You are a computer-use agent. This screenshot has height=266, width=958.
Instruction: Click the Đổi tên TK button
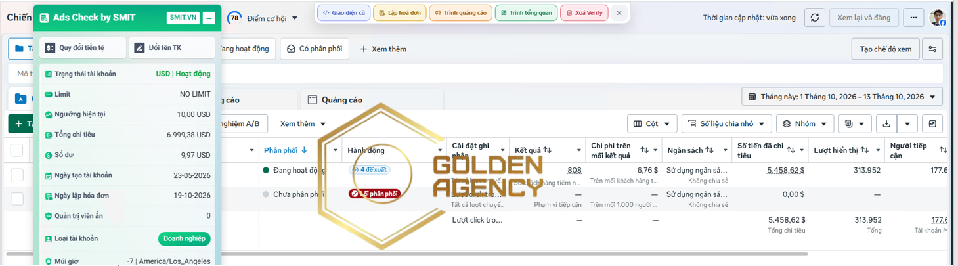pyautogui.click(x=172, y=48)
